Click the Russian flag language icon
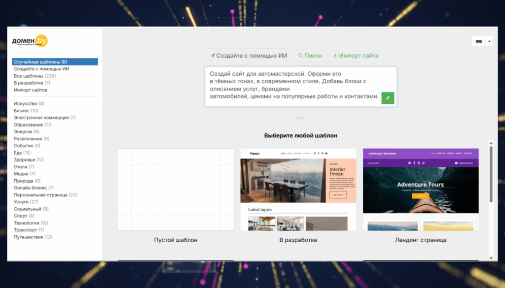The height and width of the screenshot is (288, 505). click(478, 41)
